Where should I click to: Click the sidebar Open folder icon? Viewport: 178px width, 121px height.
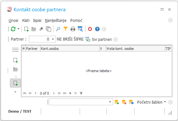point(15,69)
